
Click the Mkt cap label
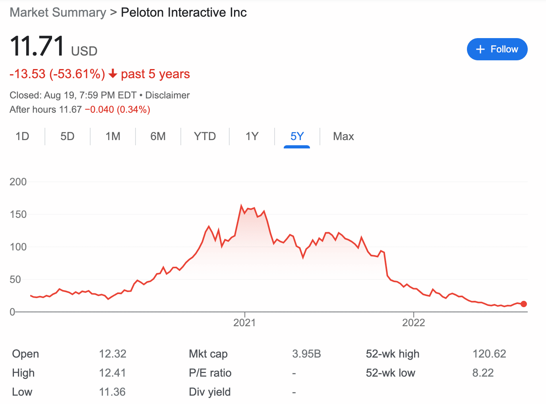click(x=208, y=354)
